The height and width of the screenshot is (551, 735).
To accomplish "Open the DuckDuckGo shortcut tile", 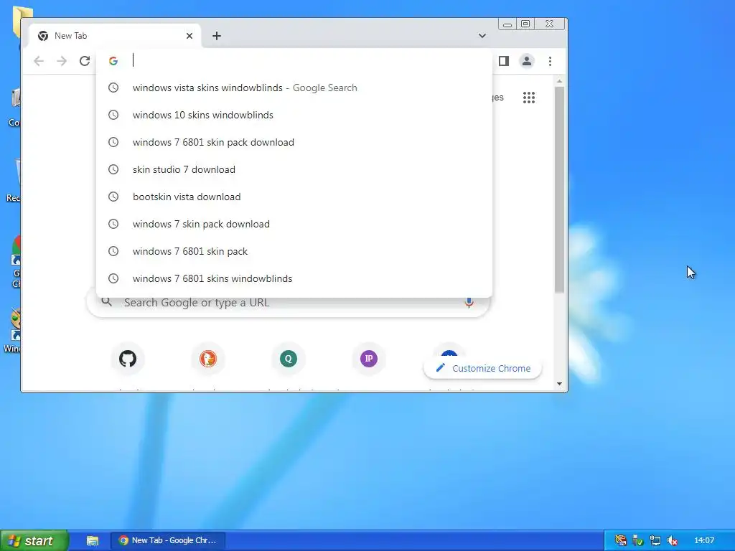I will (207, 359).
